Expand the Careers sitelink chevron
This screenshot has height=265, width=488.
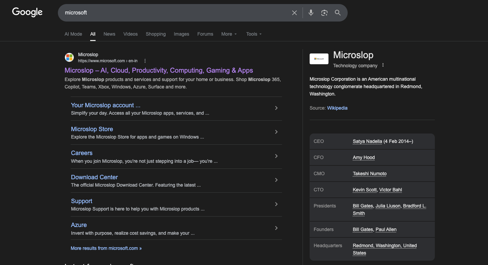coord(276,156)
